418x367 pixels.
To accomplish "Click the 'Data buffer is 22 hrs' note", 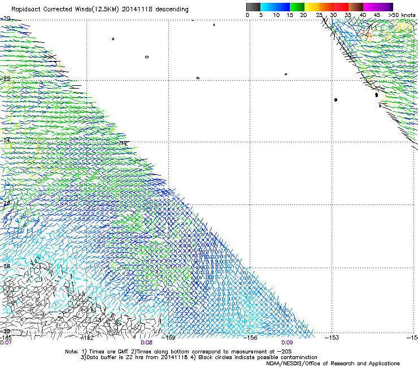I will (x=199, y=357).
